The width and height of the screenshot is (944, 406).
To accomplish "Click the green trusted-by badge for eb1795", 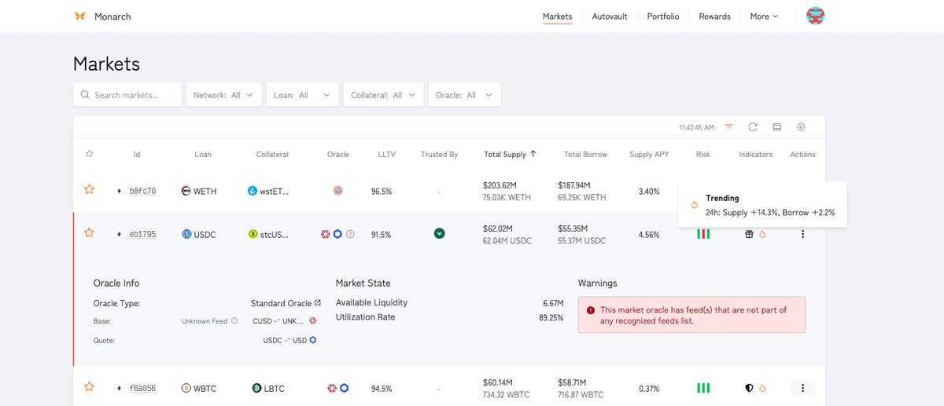I will coord(440,233).
